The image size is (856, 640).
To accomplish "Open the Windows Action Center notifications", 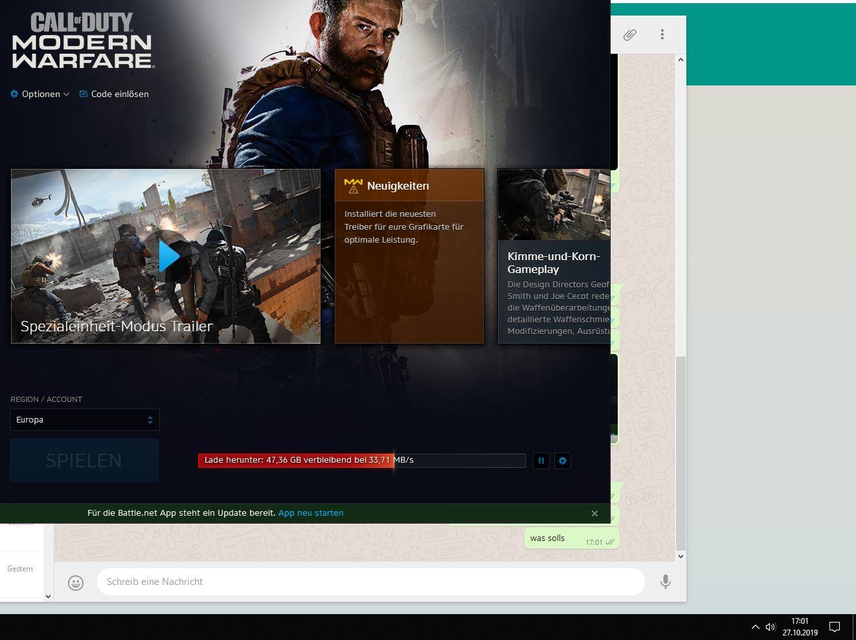I will pos(835,626).
